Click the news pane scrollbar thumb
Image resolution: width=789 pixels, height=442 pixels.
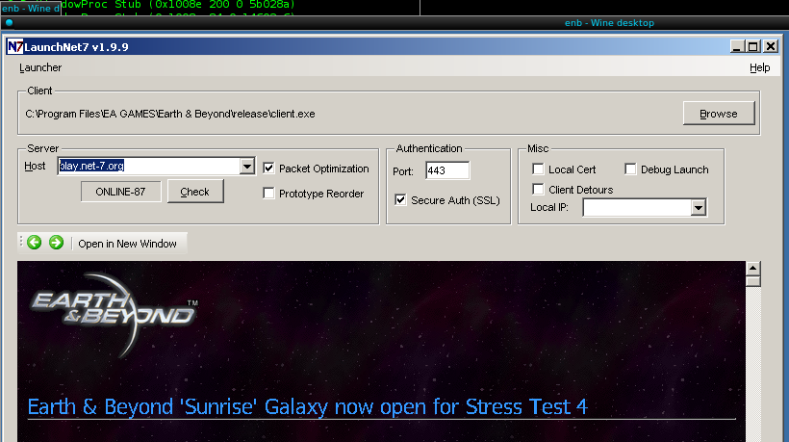(x=752, y=280)
